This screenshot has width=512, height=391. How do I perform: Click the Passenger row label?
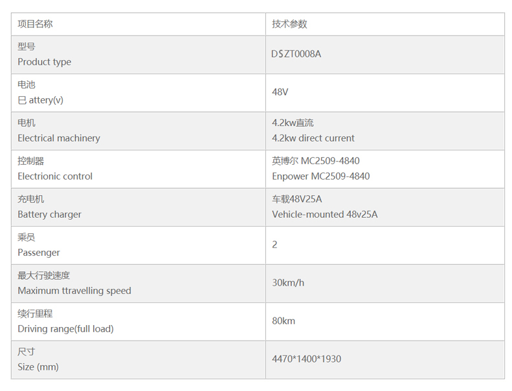pyautogui.click(x=39, y=253)
